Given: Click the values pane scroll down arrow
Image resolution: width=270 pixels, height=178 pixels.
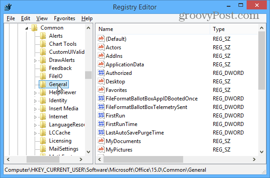Looking at the screenshot, I should (262, 152).
